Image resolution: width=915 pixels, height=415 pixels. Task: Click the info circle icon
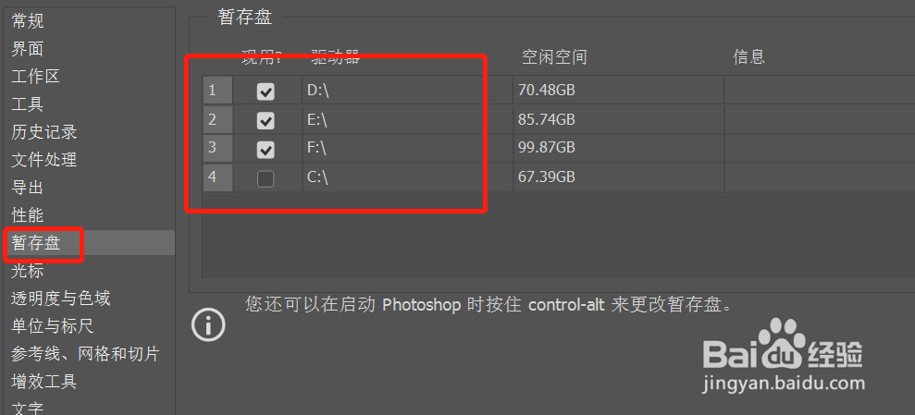tap(208, 324)
